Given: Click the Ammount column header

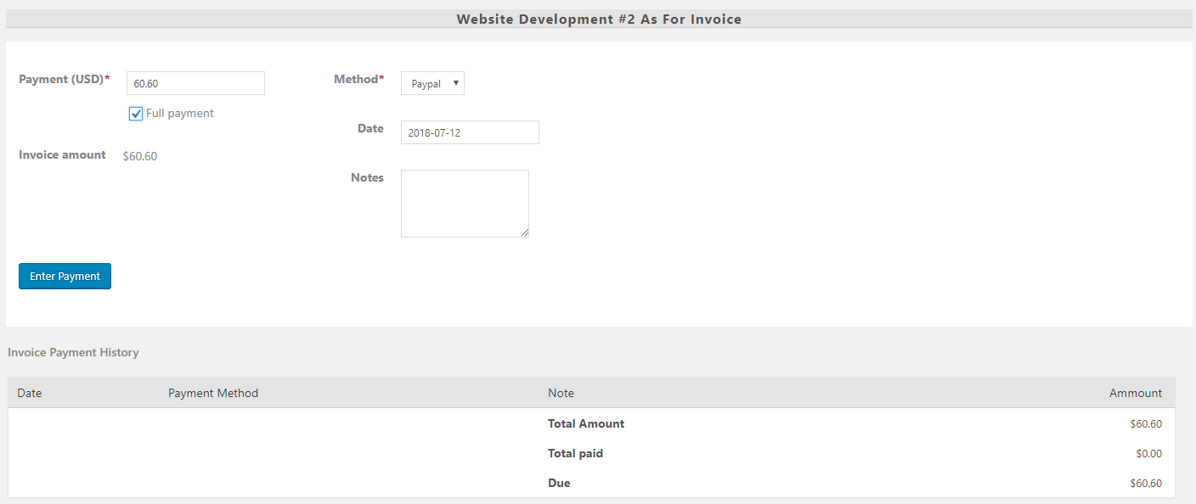Looking at the screenshot, I should click(x=1136, y=393).
